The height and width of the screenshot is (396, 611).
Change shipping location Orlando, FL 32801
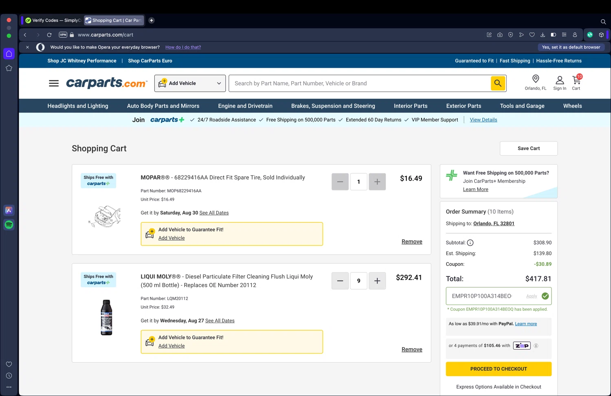(494, 223)
